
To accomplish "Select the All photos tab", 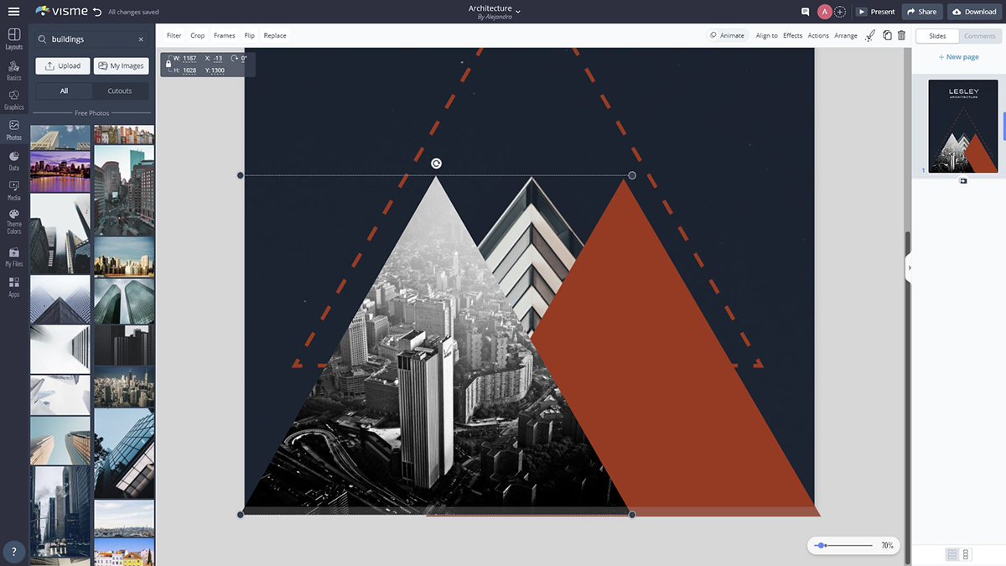I will (64, 91).
